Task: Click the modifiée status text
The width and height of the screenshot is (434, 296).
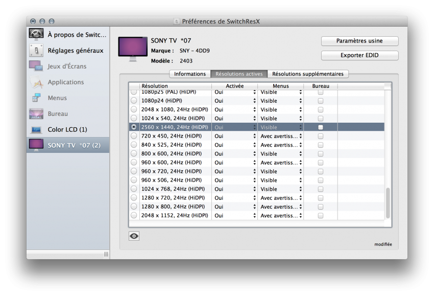Action: pyautogui.click(x=383, y=244)
